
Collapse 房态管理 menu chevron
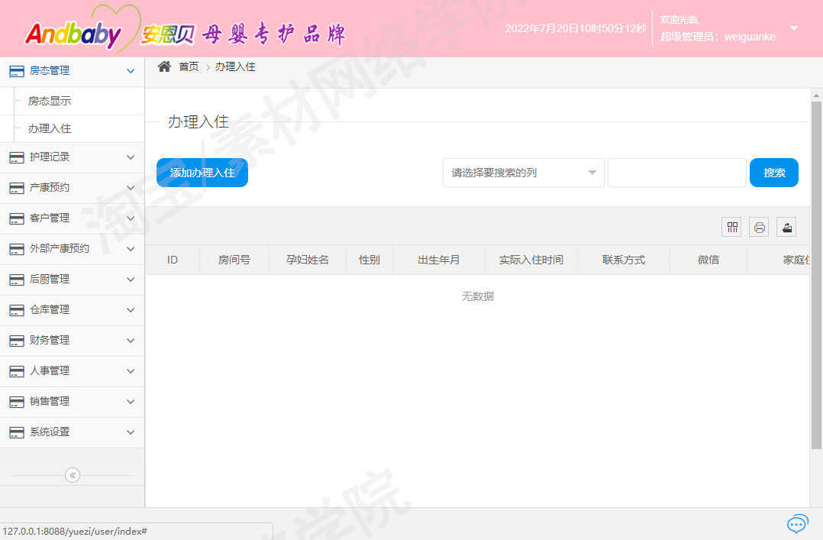click(x=131, y=71)
